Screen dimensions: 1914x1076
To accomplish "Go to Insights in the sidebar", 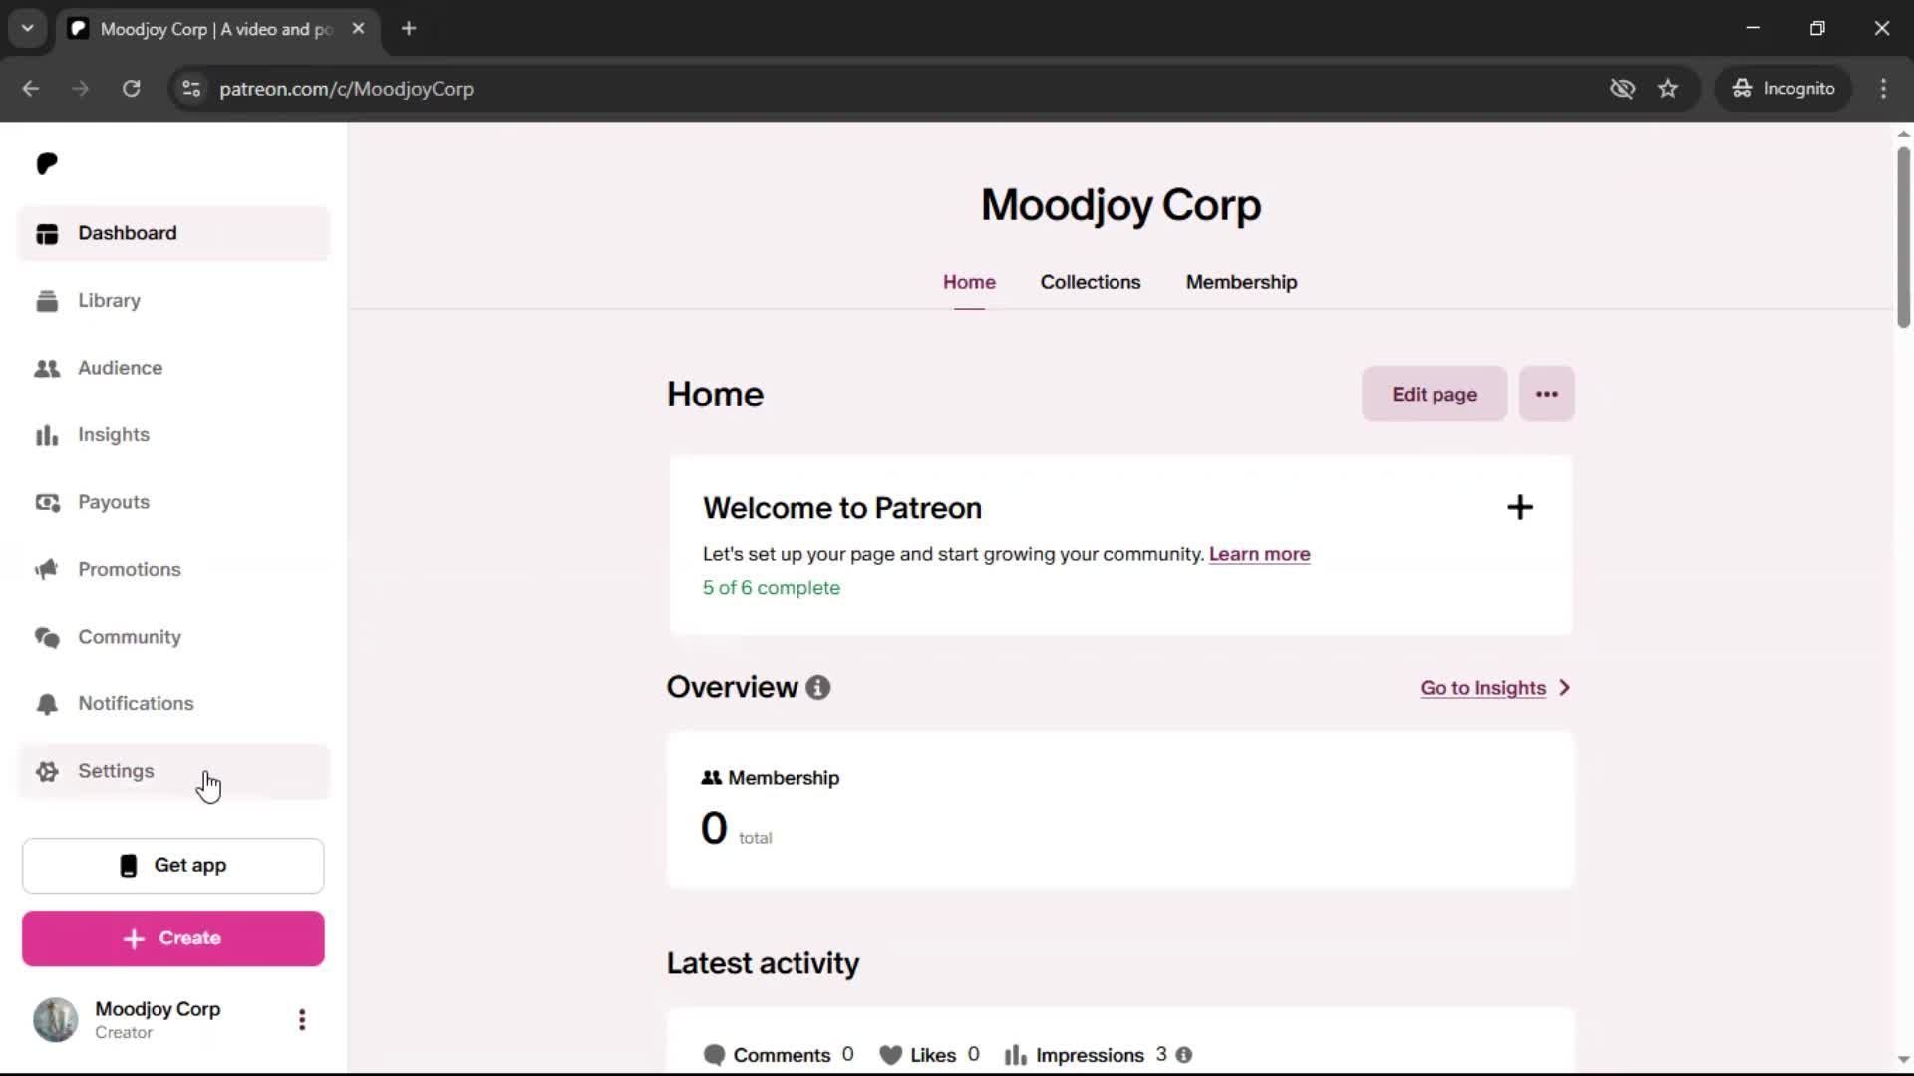I will click(x=113, y=435).
